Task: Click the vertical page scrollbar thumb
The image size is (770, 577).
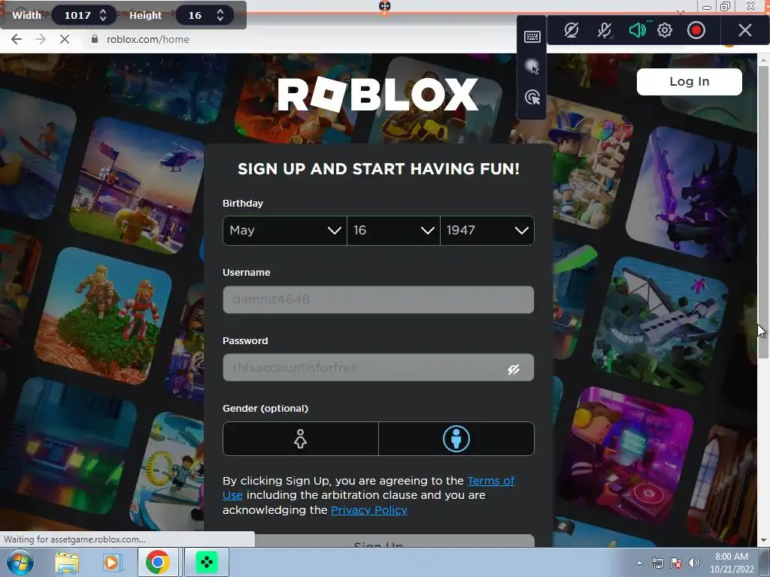Action: coord(763,211)
